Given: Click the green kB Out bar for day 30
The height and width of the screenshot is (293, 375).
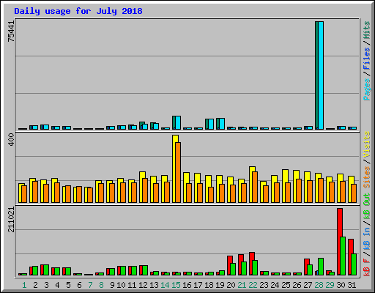Looking at the screenshot, I should click(343, 256).
